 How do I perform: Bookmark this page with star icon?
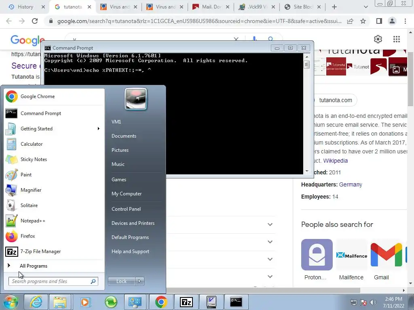click(363, 21)
